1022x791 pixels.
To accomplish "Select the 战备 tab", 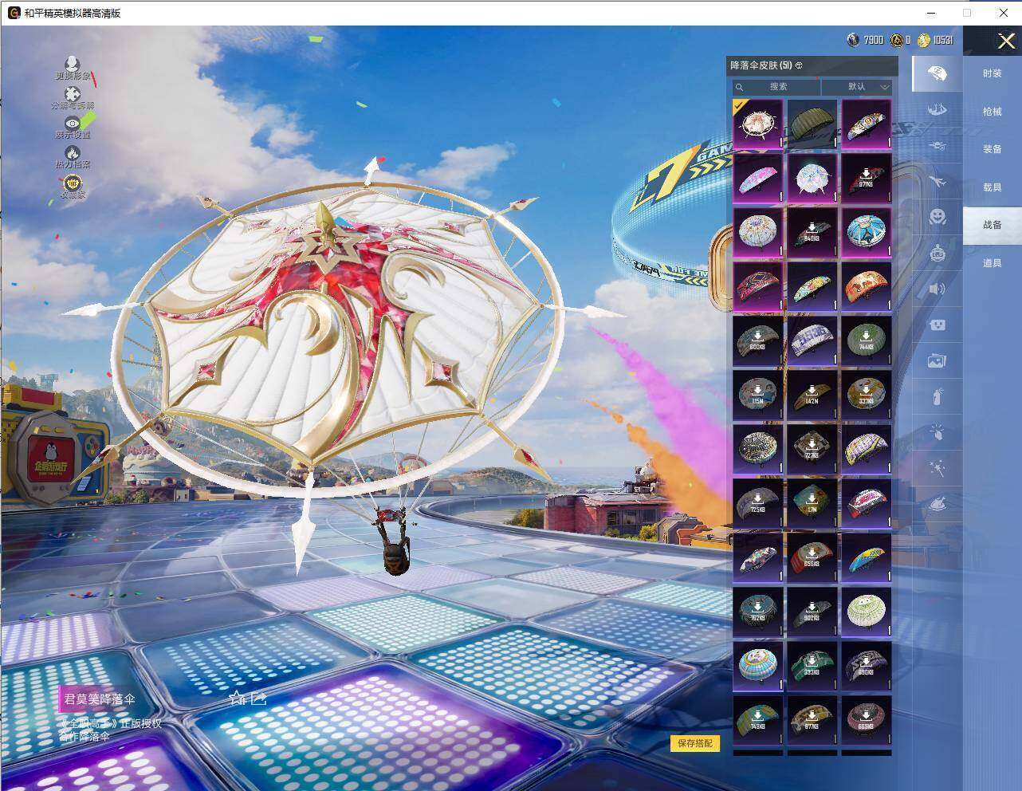I will point(993,225).
